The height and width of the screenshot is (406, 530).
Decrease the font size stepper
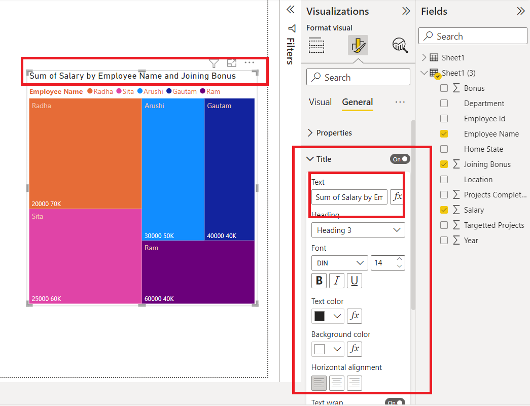click(400, 266)
